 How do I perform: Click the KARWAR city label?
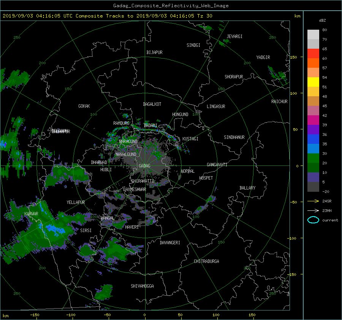coord(31,214)
